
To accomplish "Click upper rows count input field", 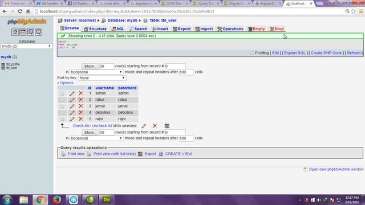I will 107,66.
